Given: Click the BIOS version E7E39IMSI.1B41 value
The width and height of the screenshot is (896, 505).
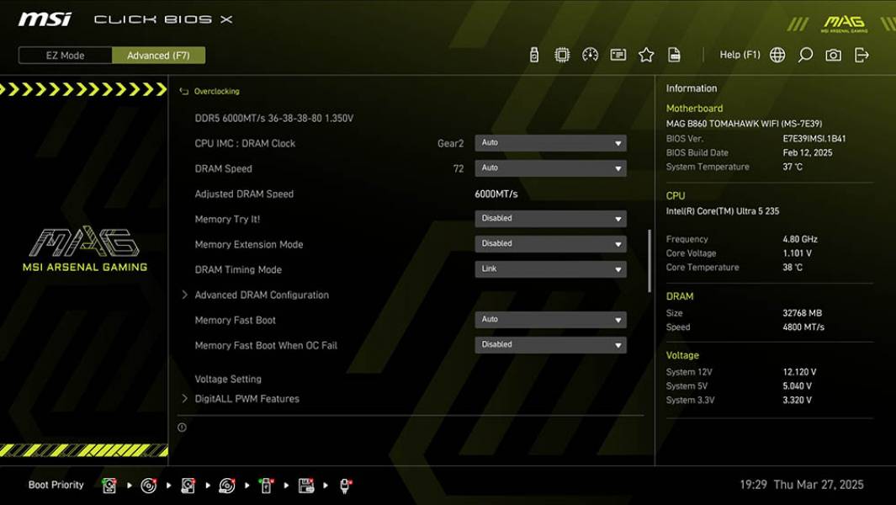Looking at the screenshot, I should click(814, 138).
